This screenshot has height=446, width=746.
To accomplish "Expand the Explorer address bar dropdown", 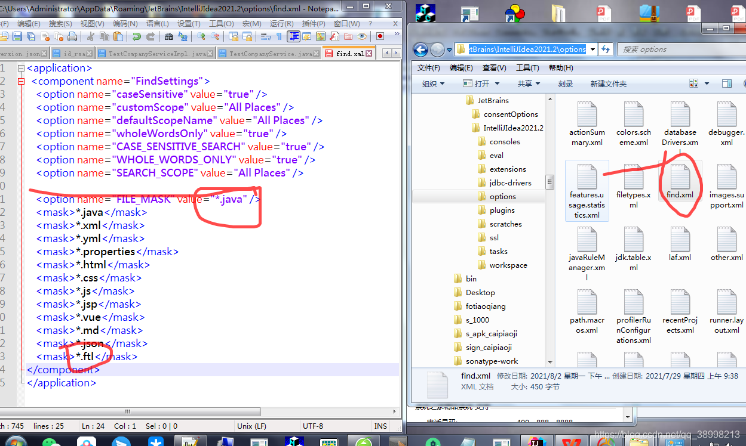I will 592,49.
